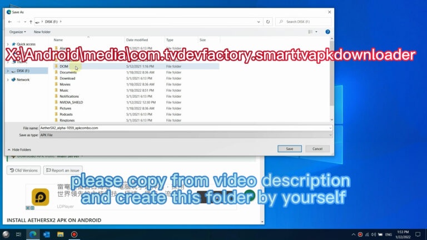Image resolution: width=427 pixels, height=240 pixels.
Task: Open the address bar history dropdown
Action: tap(259, 22)
